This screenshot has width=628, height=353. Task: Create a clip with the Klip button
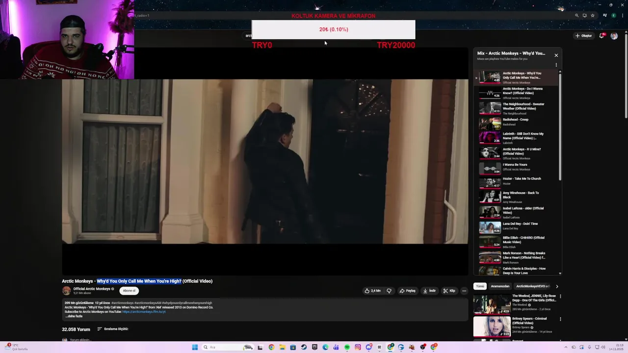coord(449,291)
